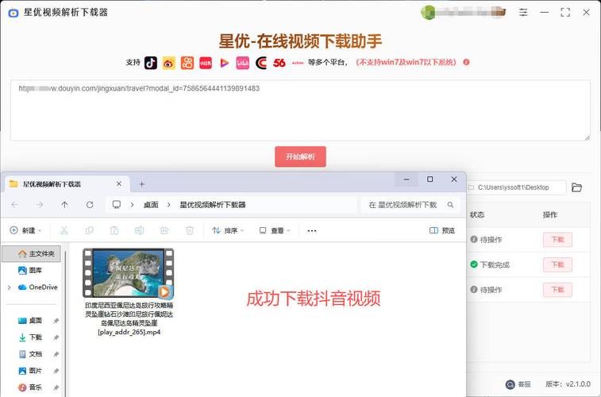Open output folder icon beside Desktop path
Screen dimensions: 601x397
(x=576, y=187)
